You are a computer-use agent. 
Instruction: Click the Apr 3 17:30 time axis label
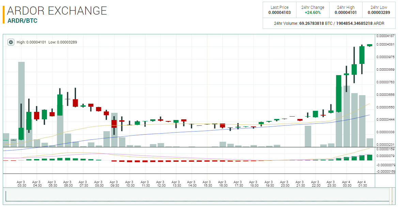coord(238,184)
